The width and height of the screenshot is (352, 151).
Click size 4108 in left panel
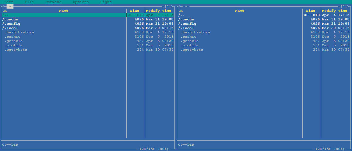pos(139,32)
